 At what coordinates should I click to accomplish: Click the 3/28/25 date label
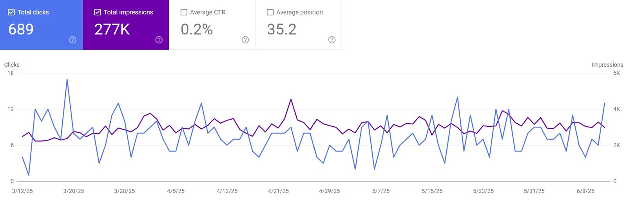click(124, 191)
